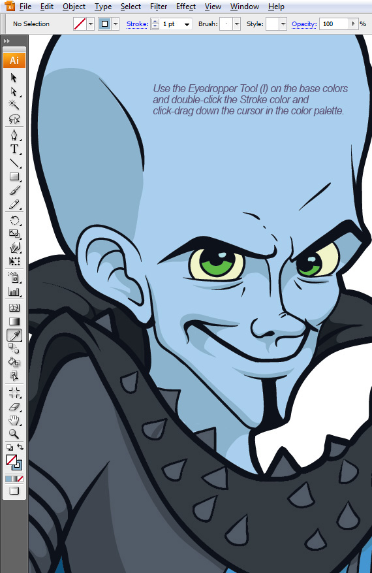This screenshot has width=372, height=573.
Task: Select the Warp tool
Action: tap(14, 248)
